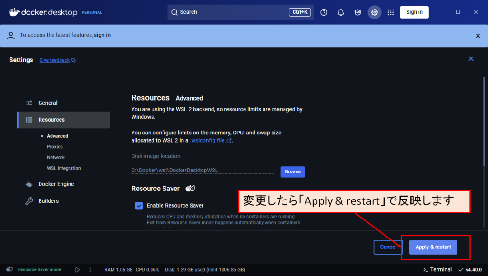Click the Disk: 1.39 GB used status text

205,270
